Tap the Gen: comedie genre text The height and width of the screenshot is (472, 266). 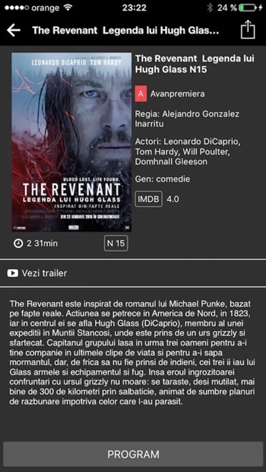click(x=163, y=179)
